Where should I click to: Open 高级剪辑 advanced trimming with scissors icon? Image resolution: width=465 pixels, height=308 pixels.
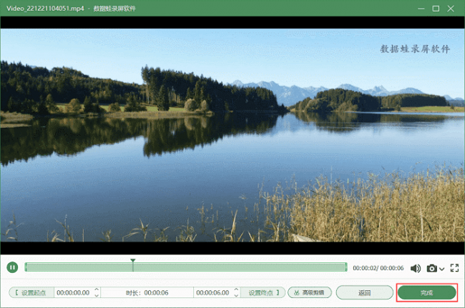310,292
